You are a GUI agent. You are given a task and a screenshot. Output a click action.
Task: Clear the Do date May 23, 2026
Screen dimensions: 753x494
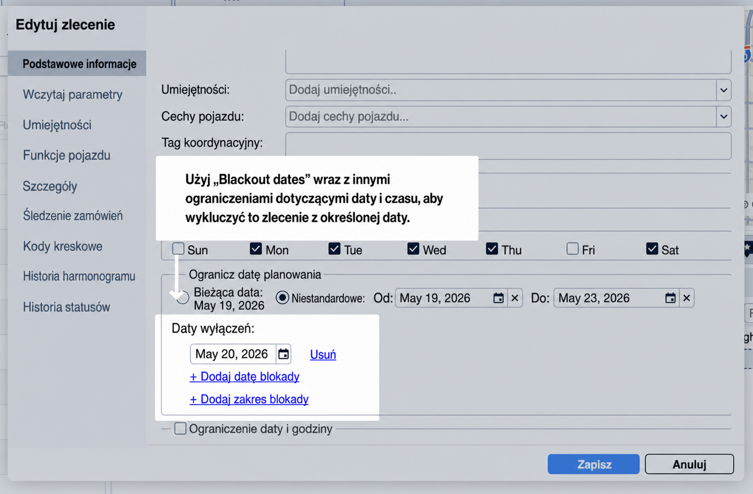pyautogui.click(x=687, y=298)
